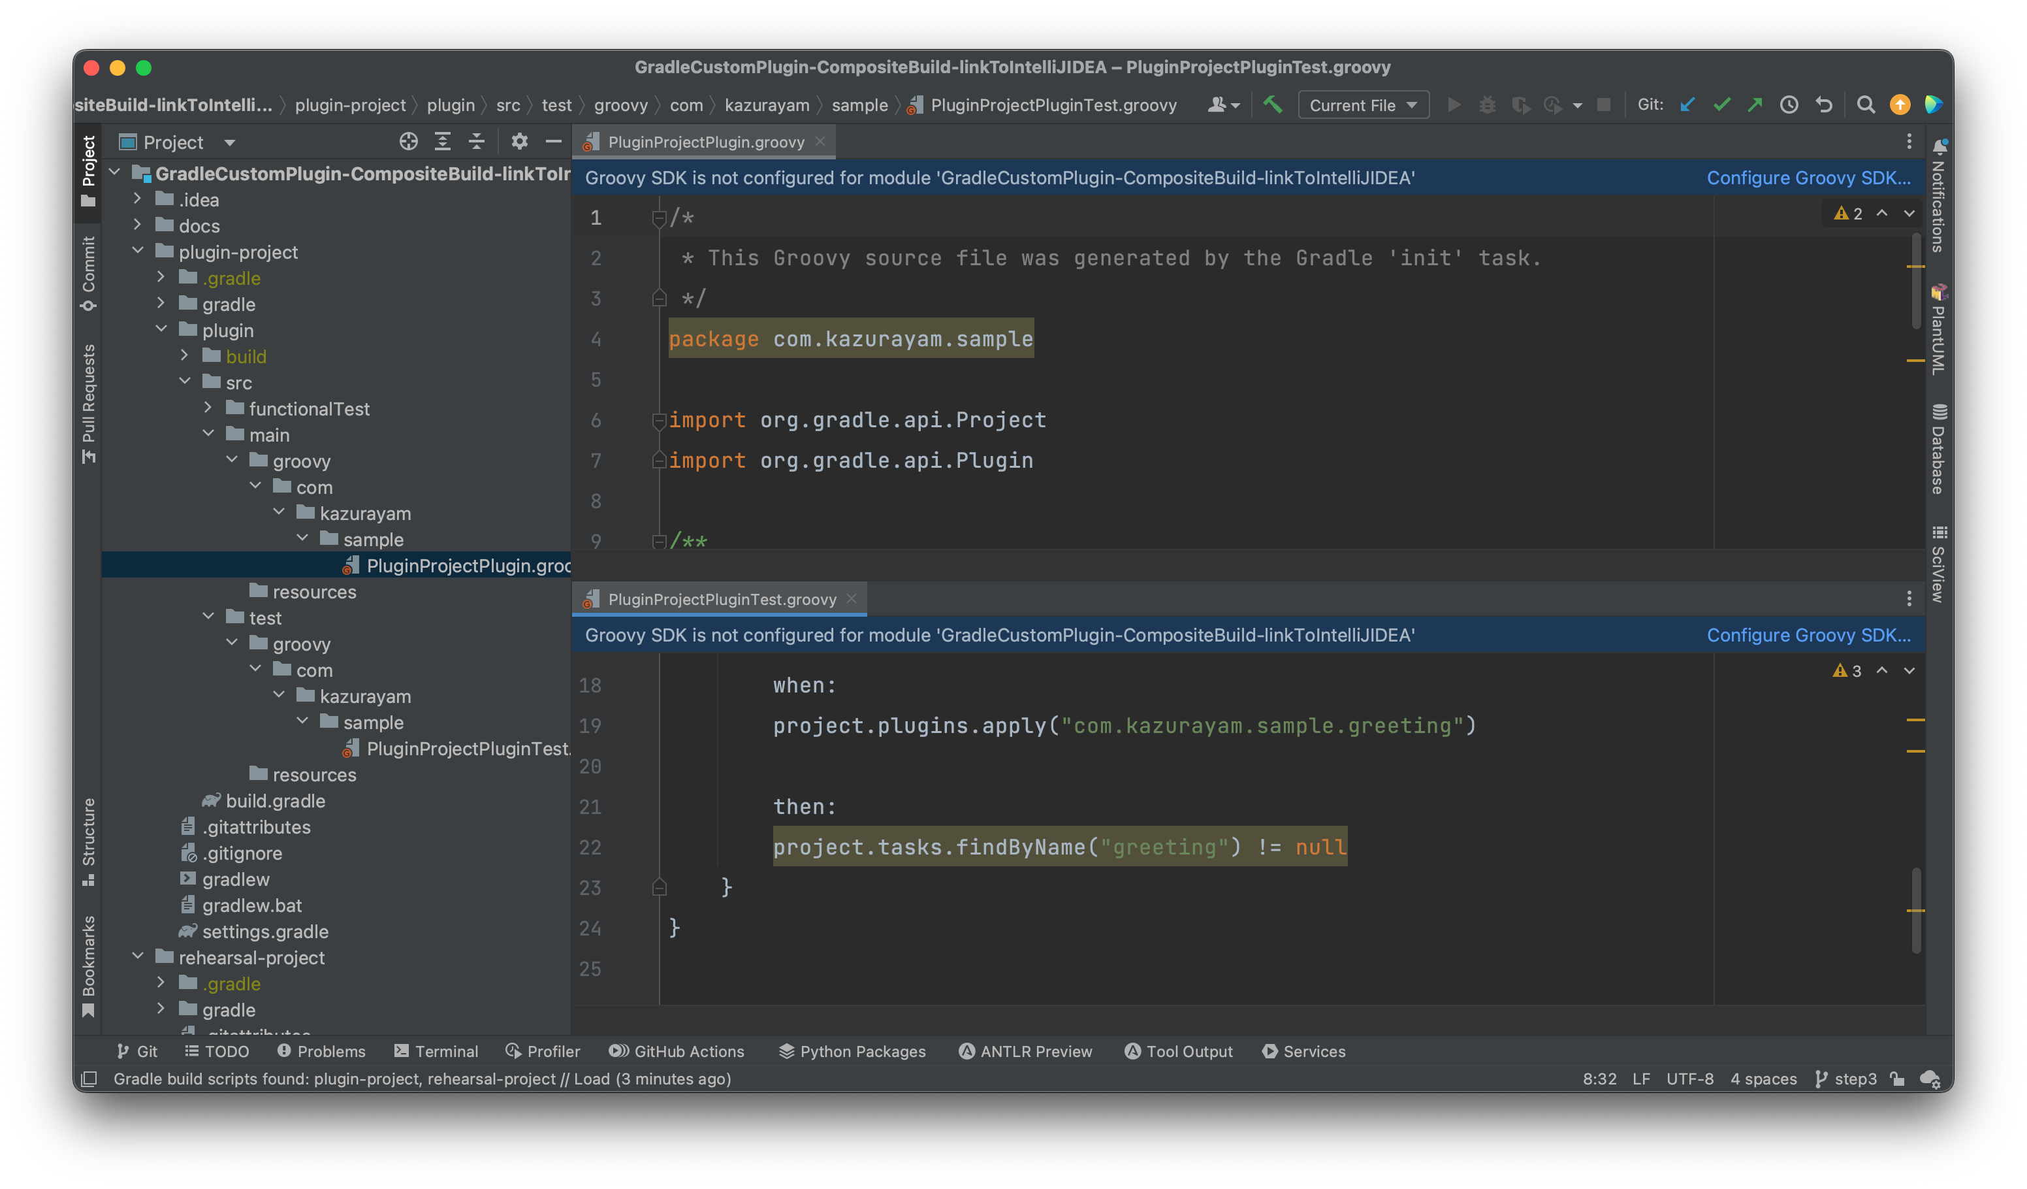This screenshot has height=1189, width=2027.
Task: Click Configure Groovy SDK link in bottom editor
Action: (x=1808, y=635)
